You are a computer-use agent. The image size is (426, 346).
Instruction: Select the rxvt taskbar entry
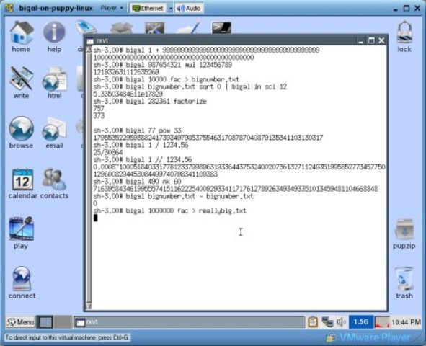pyautogui.click(x=189, y=322)
